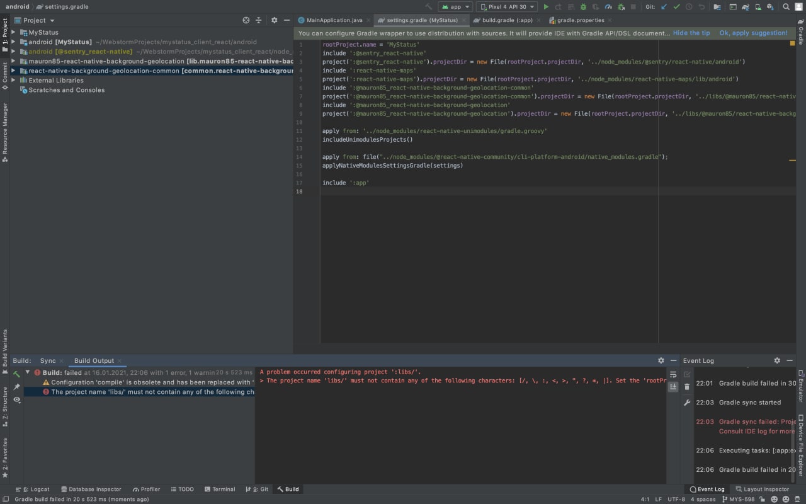Select the Build Output tab
Image resolution: width=806 pixels, height=504 pixels.
click(x=94, y=360)
